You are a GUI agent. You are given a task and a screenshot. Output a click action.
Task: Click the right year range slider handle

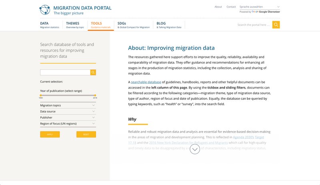[x=95, y=95]
